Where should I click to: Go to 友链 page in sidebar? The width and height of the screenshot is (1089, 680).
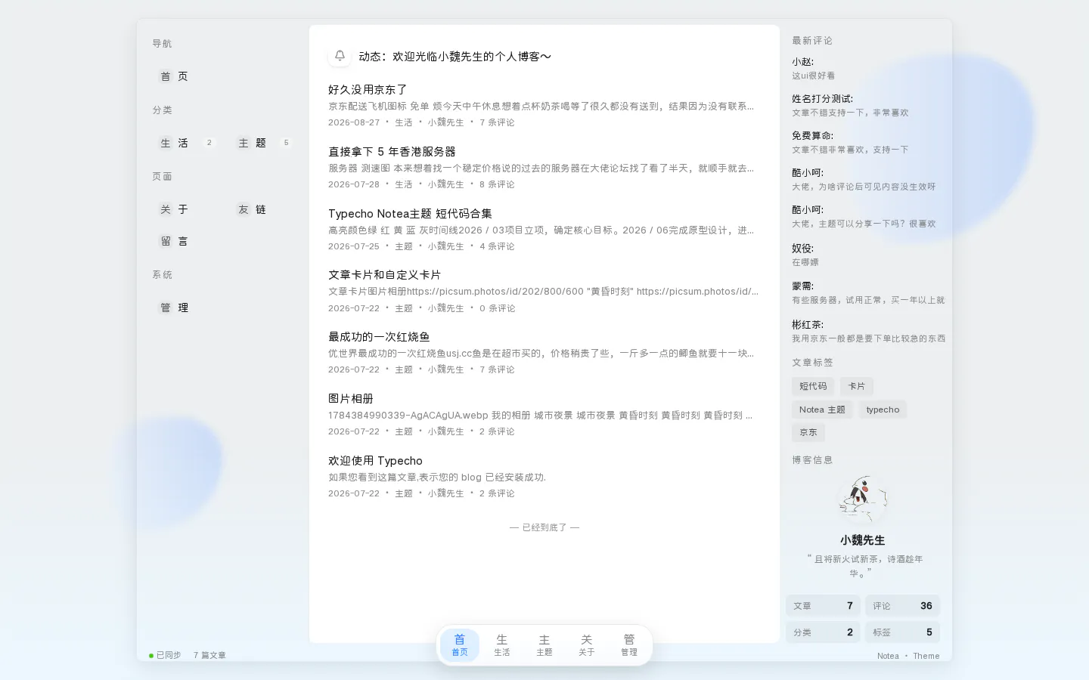264,209
